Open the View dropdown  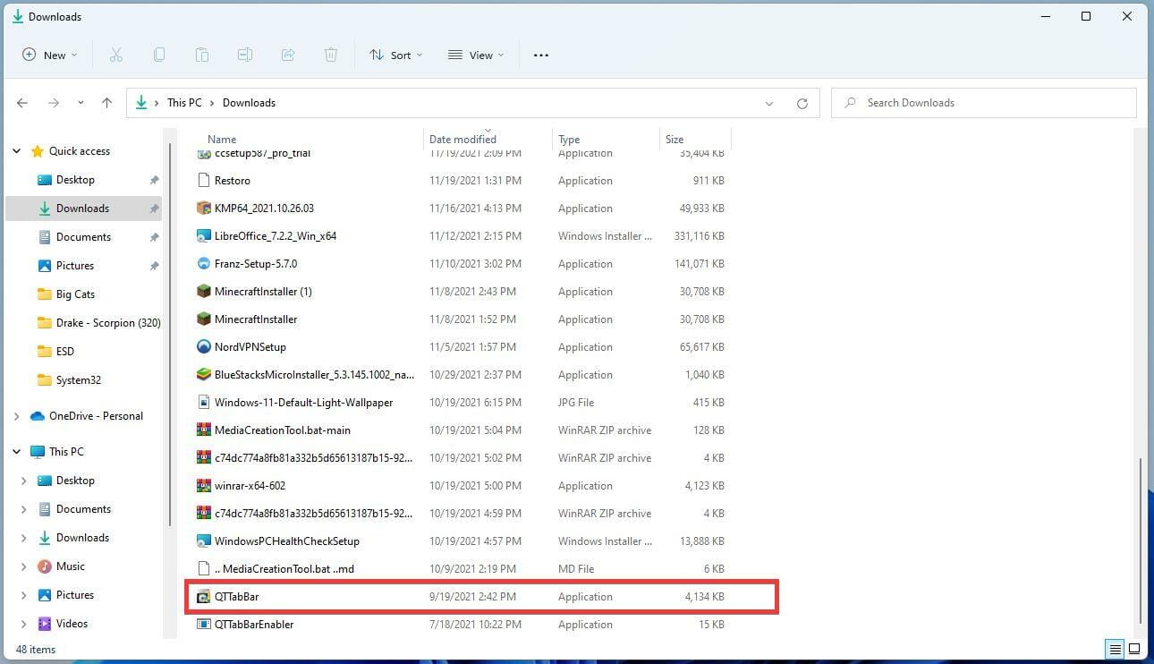click(475, 55)
